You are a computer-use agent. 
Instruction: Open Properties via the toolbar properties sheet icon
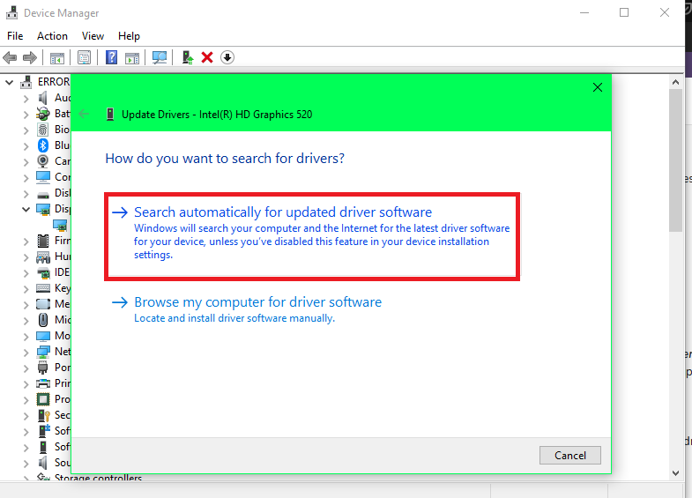pos(84,57)
